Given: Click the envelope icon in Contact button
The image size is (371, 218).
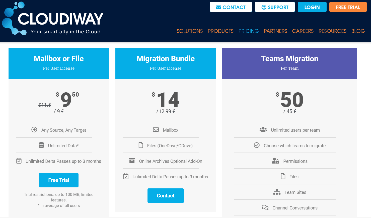Looking at the screenshot, I should (218, 7).
